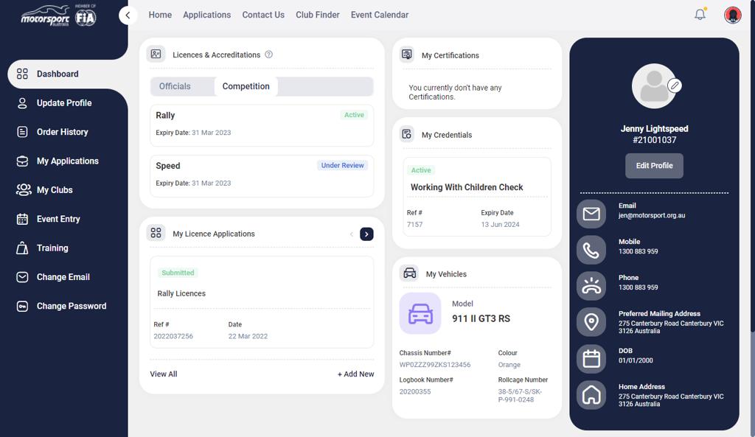Click the notification bell icon
The width and height of the screenshot is (755, 437).
tap(700, 15)
